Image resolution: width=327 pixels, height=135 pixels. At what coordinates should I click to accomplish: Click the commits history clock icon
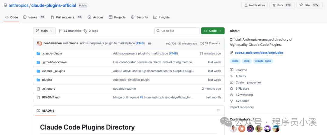coord(202,44)
